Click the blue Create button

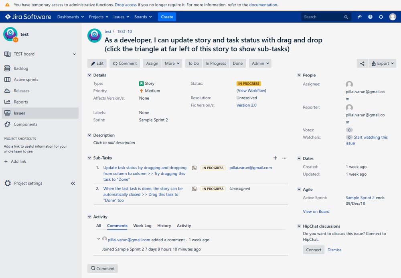(x=167, y=17)
